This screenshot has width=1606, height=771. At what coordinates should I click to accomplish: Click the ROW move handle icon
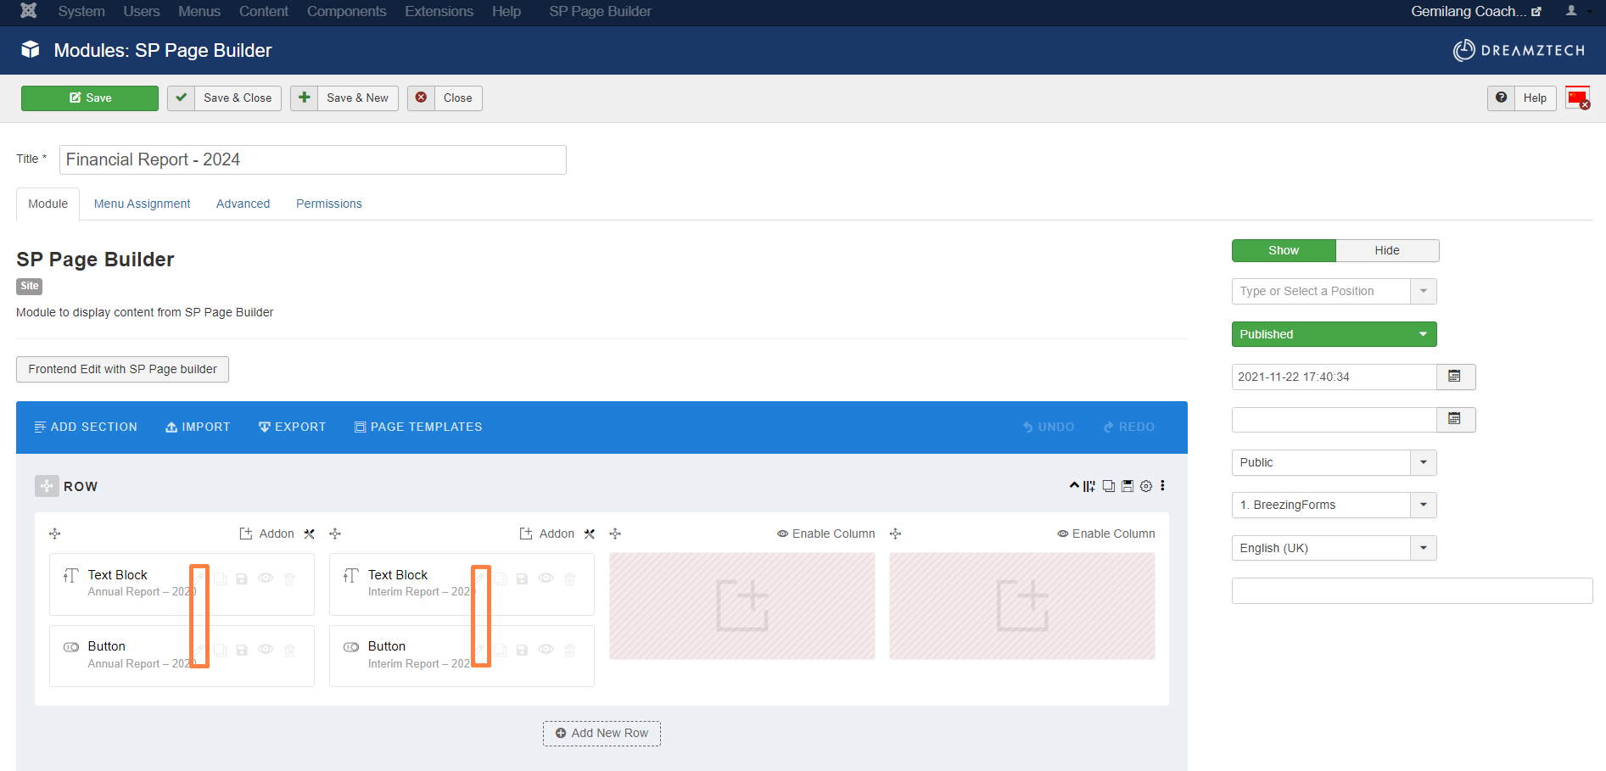(x=47, y=486)
